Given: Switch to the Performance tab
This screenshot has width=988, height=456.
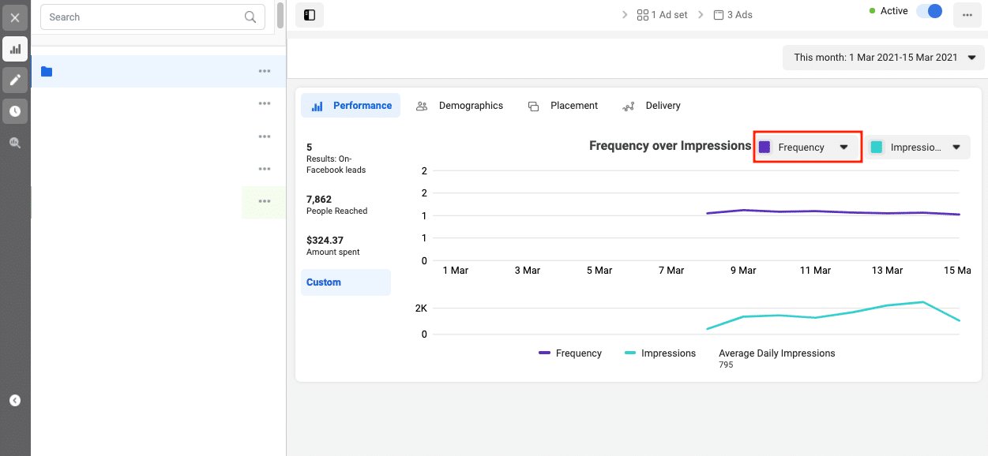Looking at the screenshot, I should tap(351, 105).
